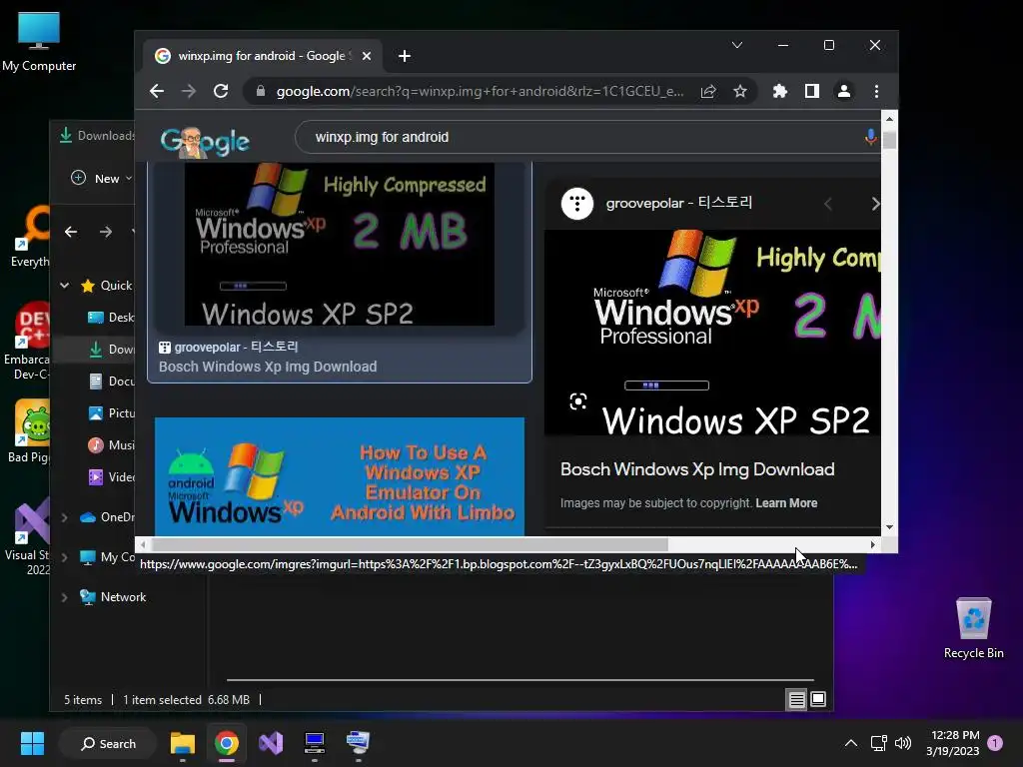Click the share this page icon in address bar
The image size is (1023, 767).
coord(708,91)
